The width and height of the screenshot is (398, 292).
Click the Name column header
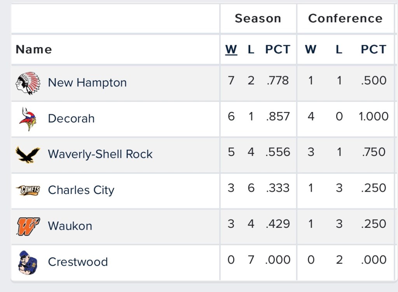(x=34, y=50)
